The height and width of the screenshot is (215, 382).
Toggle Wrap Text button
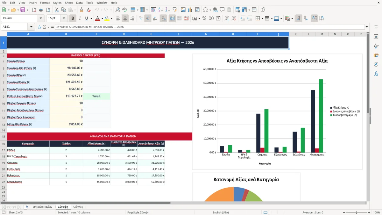[164, 18]
